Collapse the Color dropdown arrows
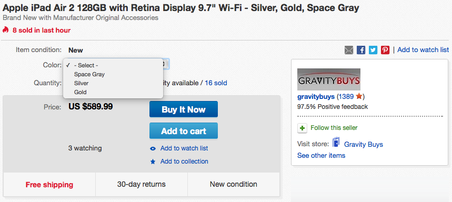 [x=165, y=64]
